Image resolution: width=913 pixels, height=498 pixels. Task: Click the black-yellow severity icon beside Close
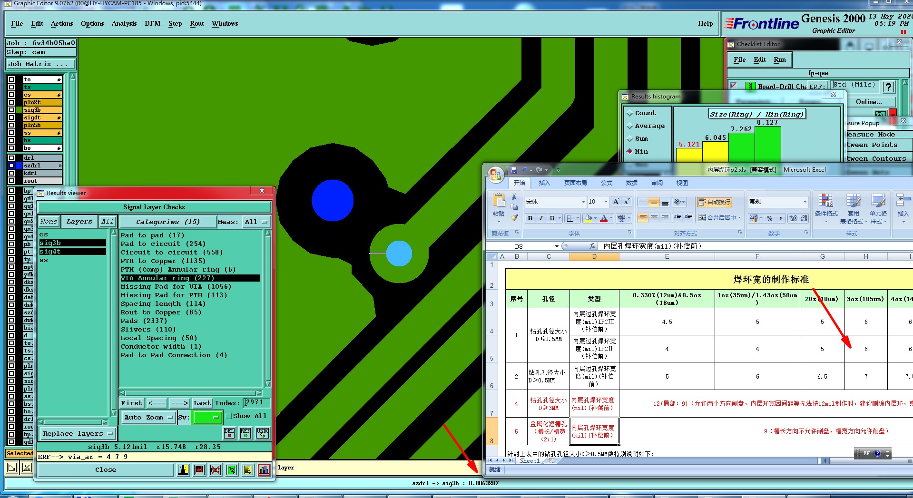(183, 470)
